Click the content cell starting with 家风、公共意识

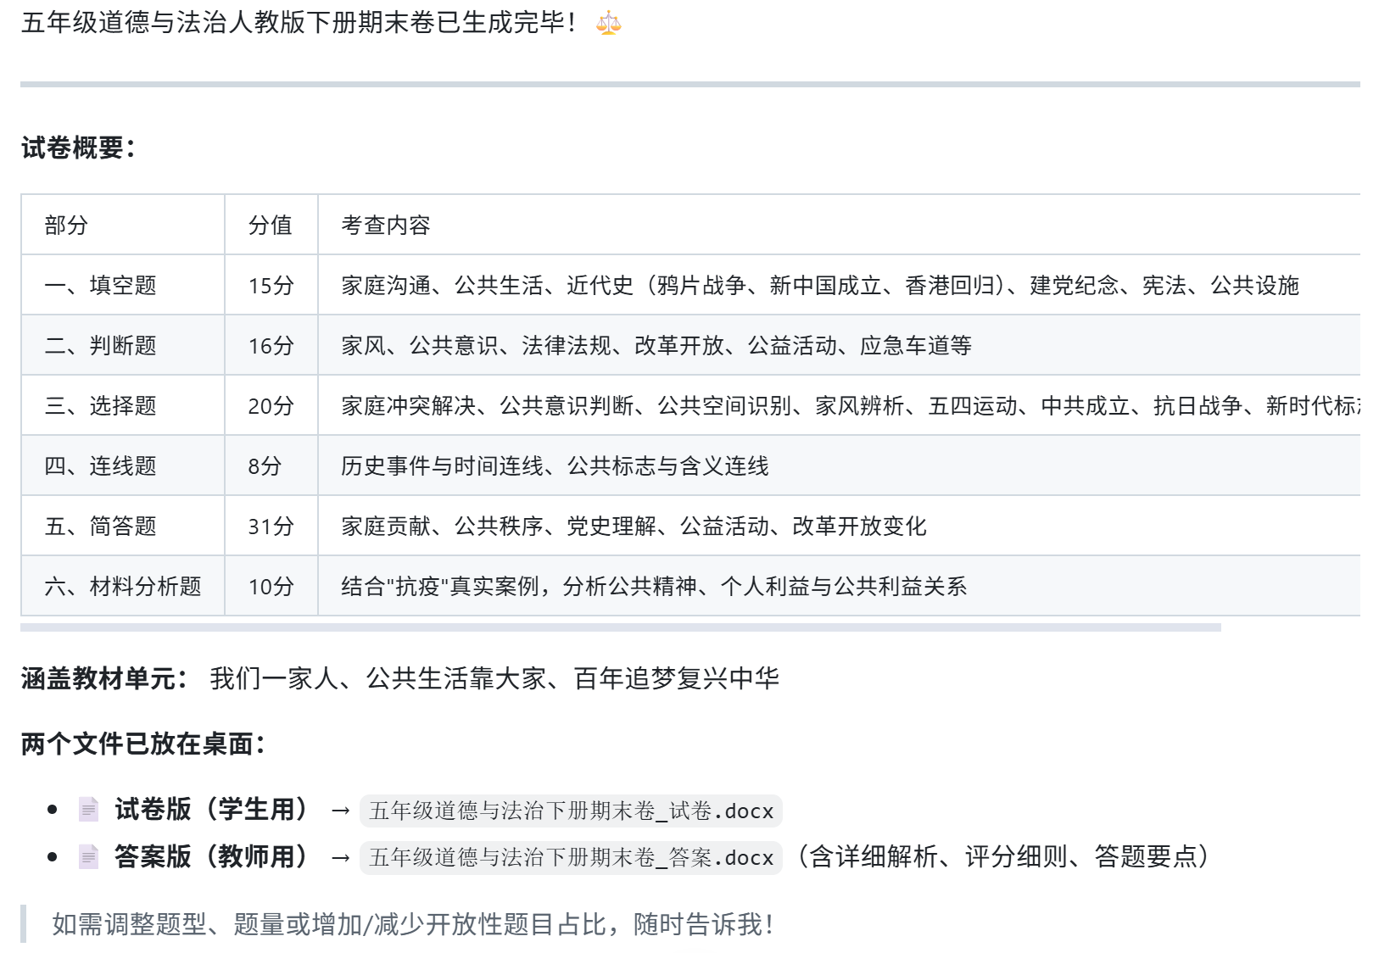click(x=839, y=345)
